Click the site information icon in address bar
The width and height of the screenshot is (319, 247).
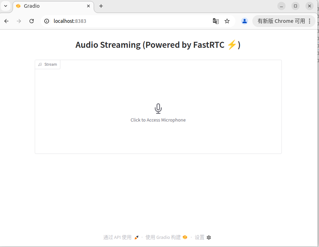tap(47, 21)
